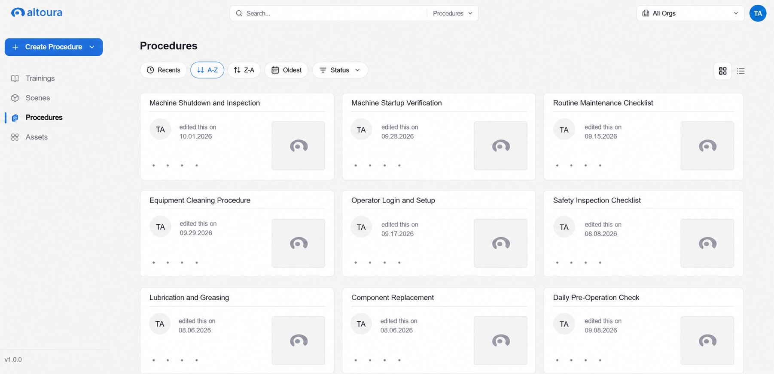This screenshot has width=774, height=374.
Task: Click TA avatar on Lubrication and Greasing card
Action: click(x=160, y=324)
